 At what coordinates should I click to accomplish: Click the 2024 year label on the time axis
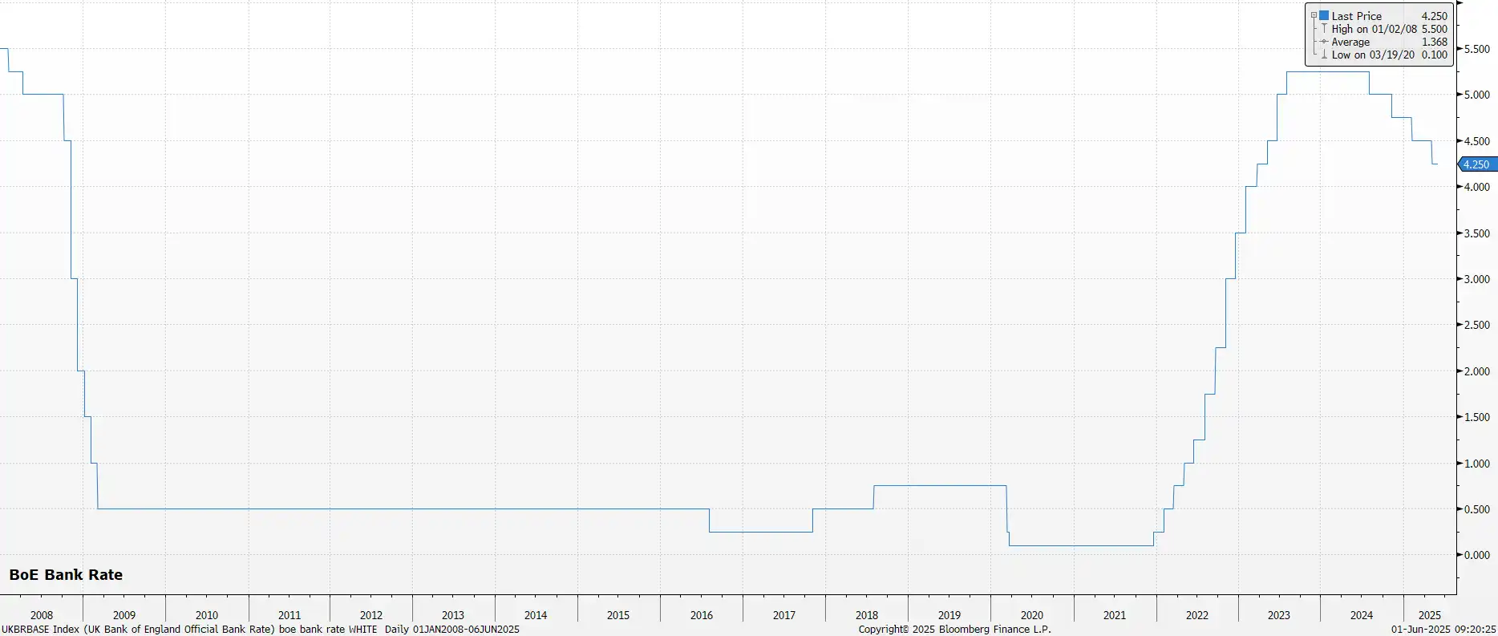pos(1362,615)
